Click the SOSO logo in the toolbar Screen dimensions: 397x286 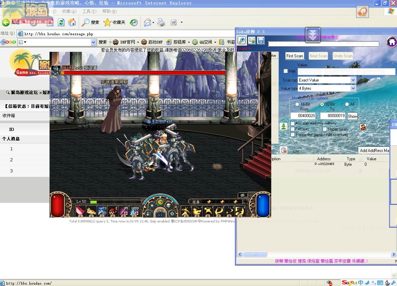point(8,42)
